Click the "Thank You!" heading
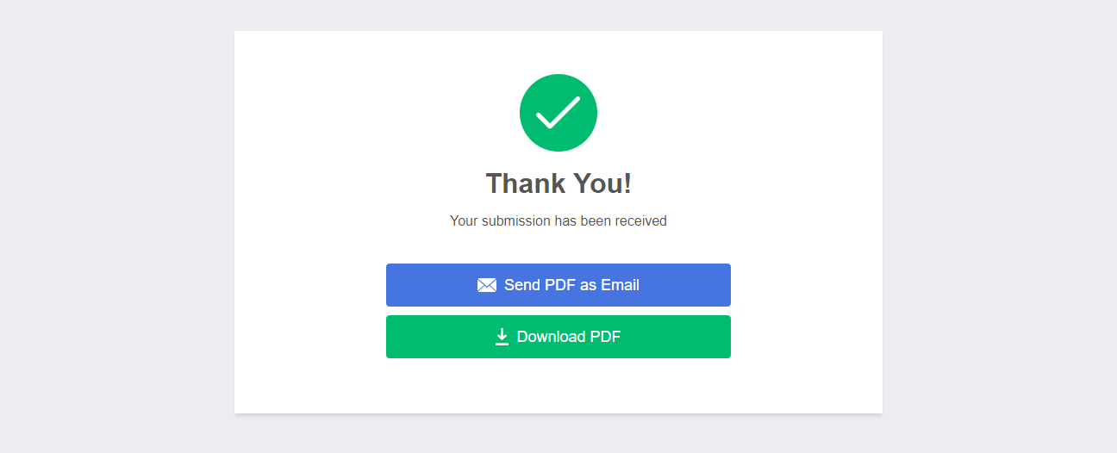Image resolution: width=1117 pixels, height=453 pixels. (558, 183)
